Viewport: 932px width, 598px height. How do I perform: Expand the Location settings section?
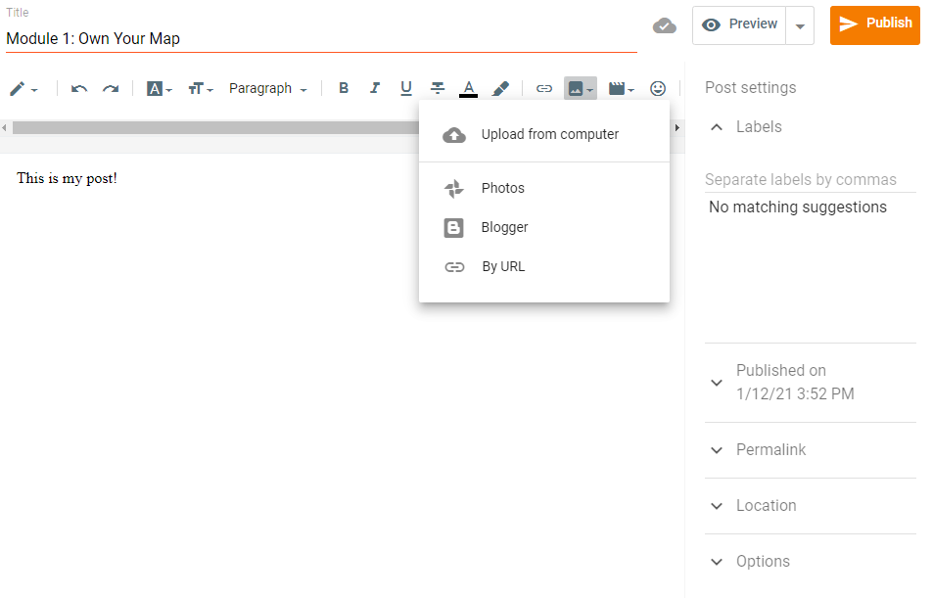click(x=766, y=506)
